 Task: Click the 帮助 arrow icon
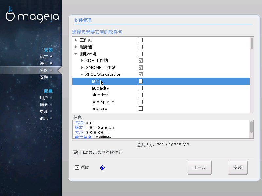[77, 167]
